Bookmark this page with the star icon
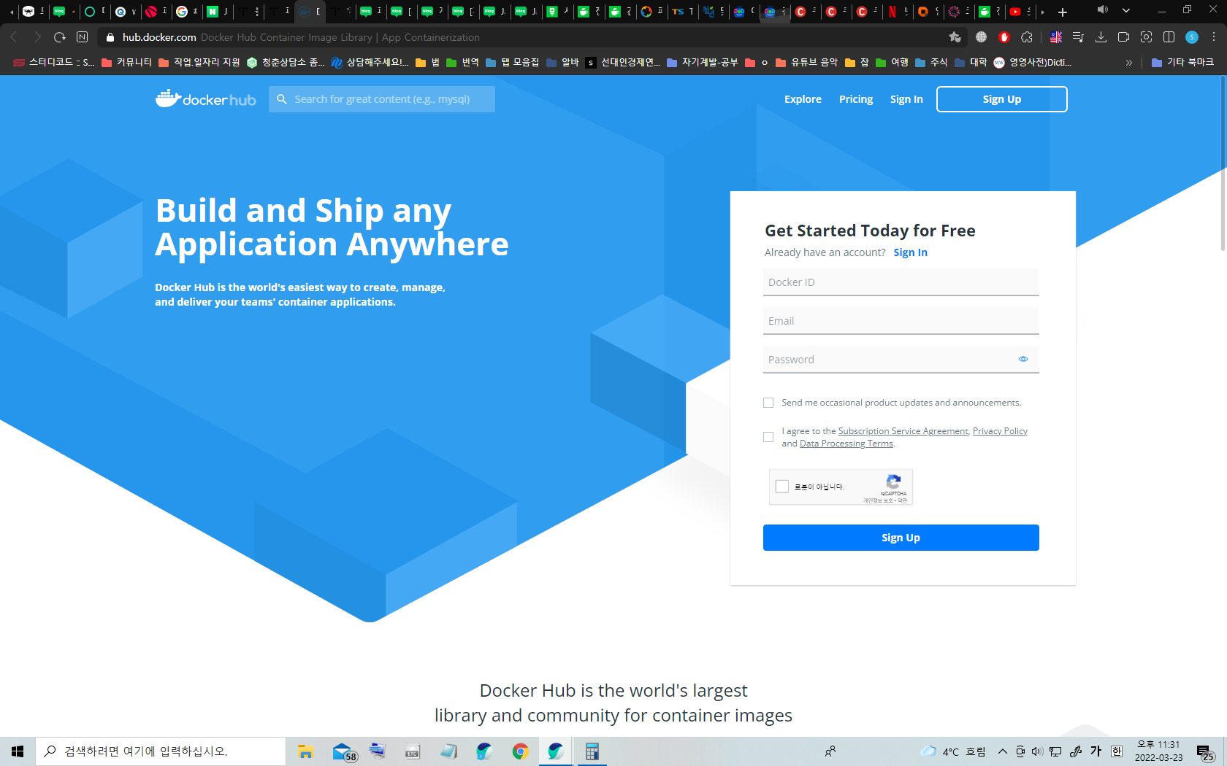 coord(955,37)
